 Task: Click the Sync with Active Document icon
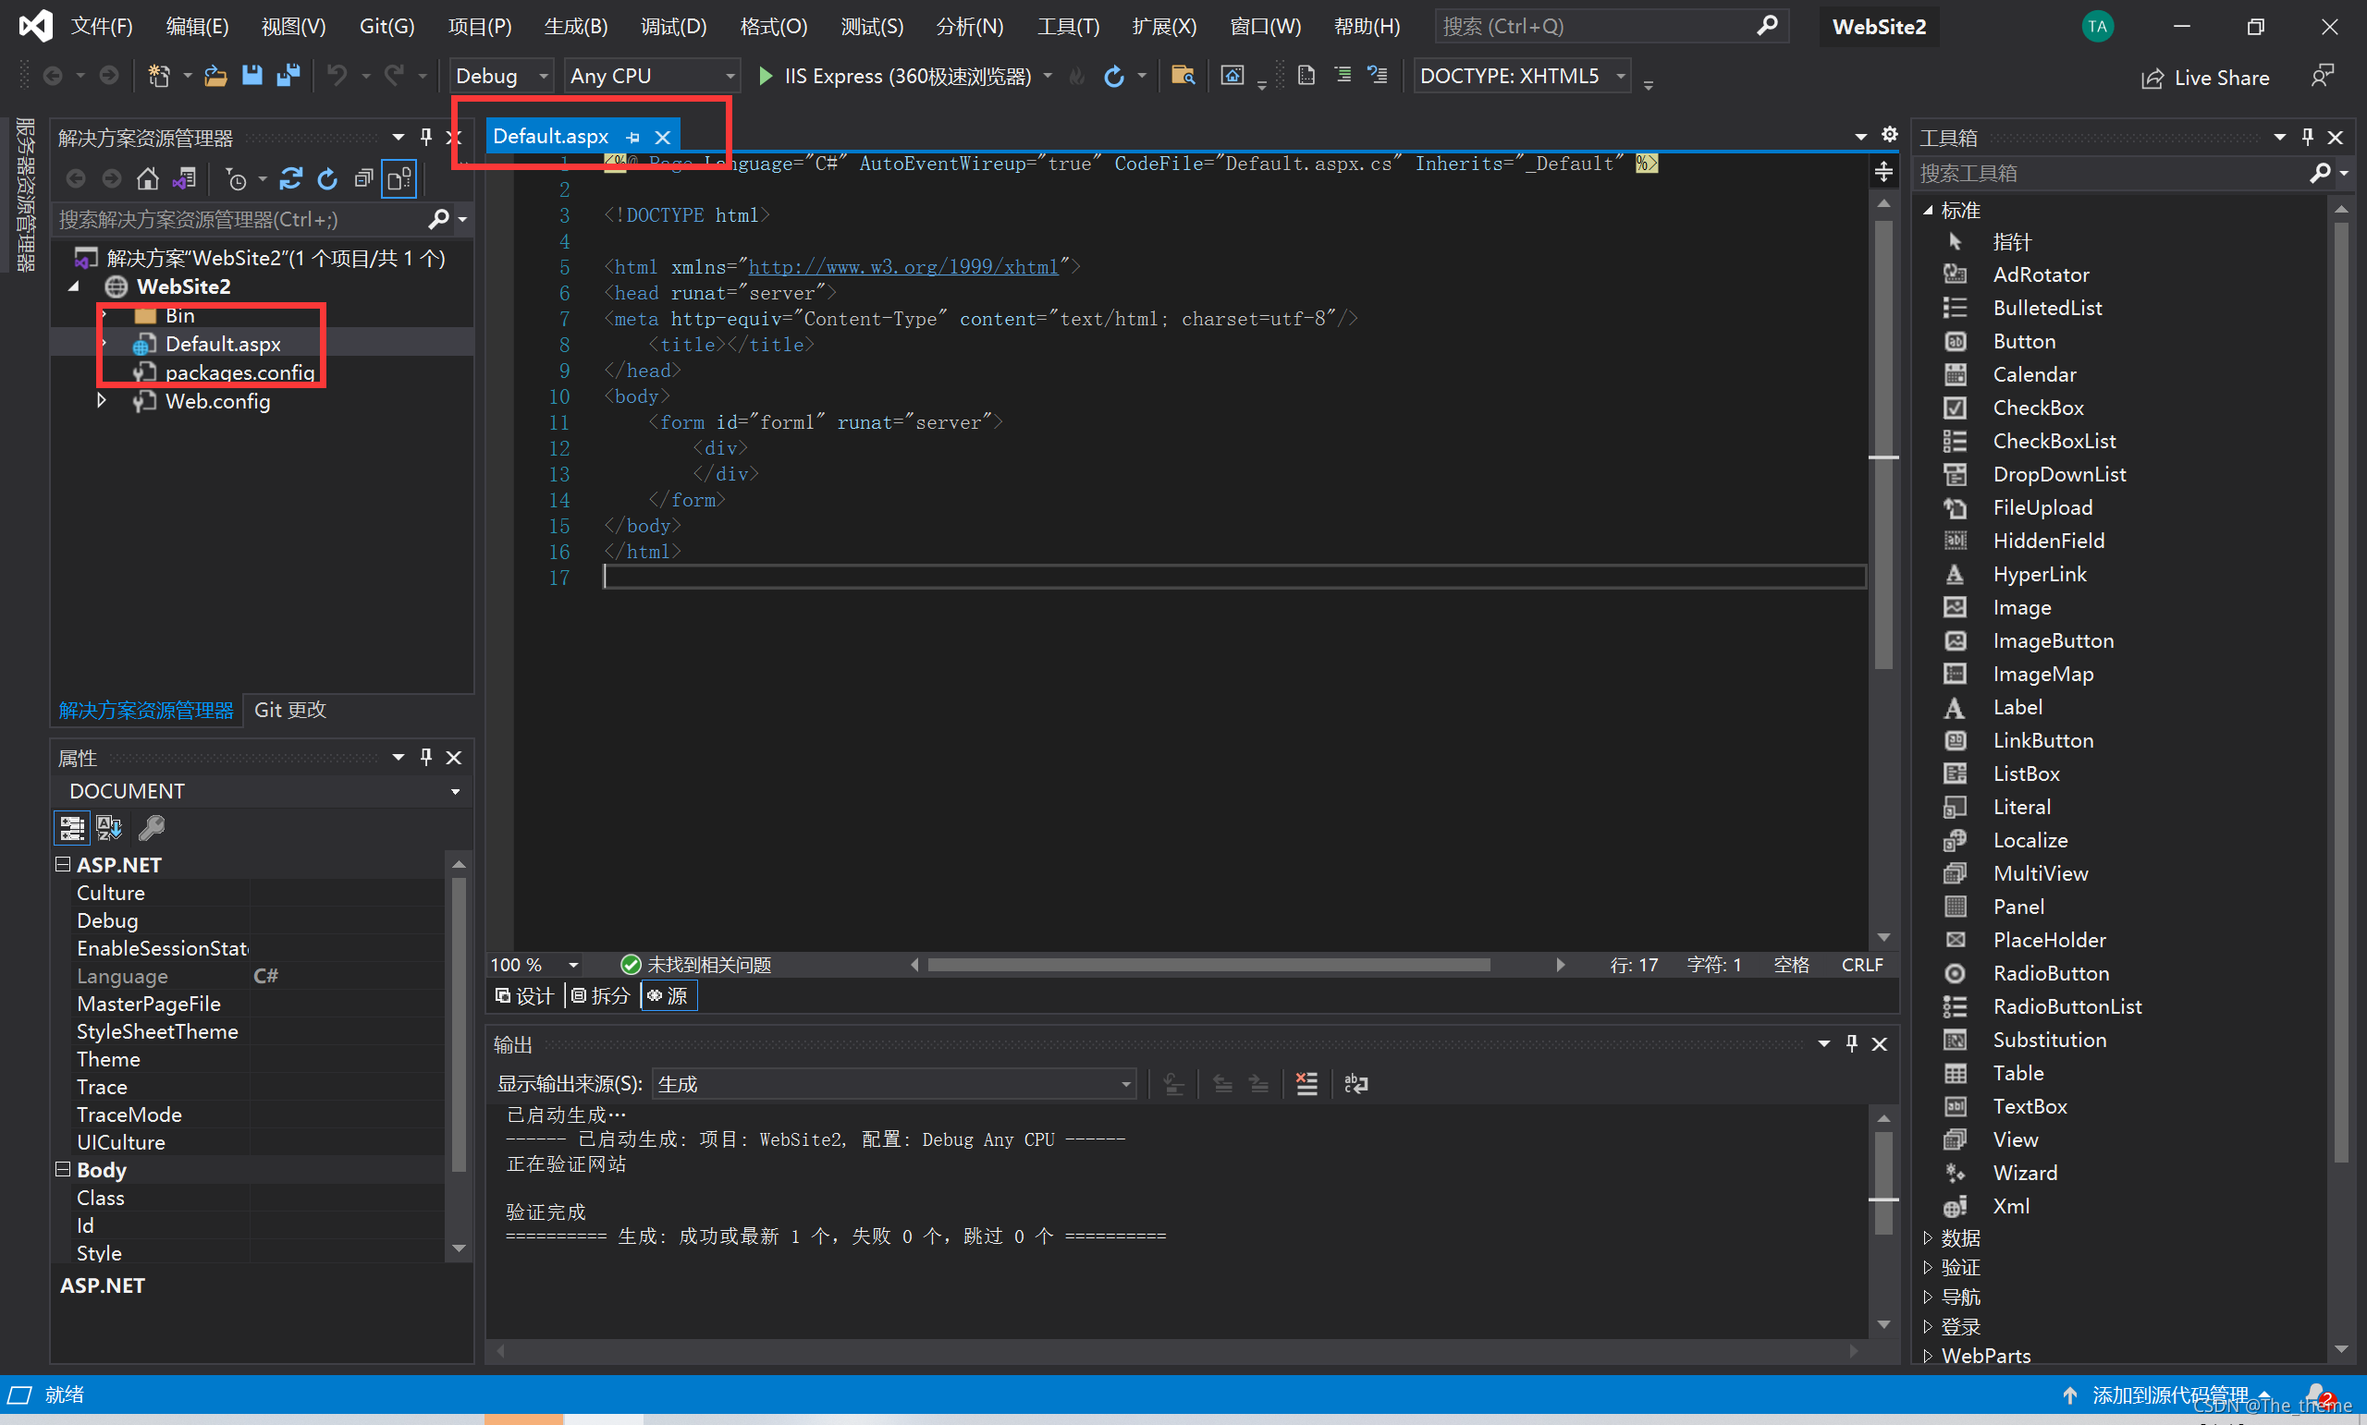click(291, 178)
